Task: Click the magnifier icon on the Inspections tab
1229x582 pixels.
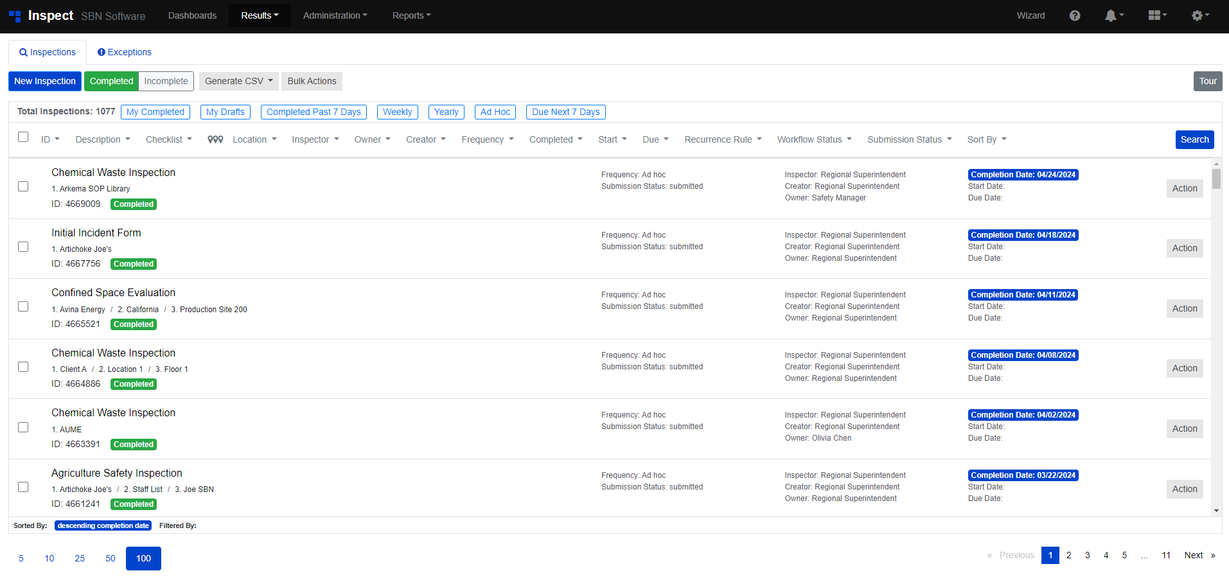Action: (24, 52)
